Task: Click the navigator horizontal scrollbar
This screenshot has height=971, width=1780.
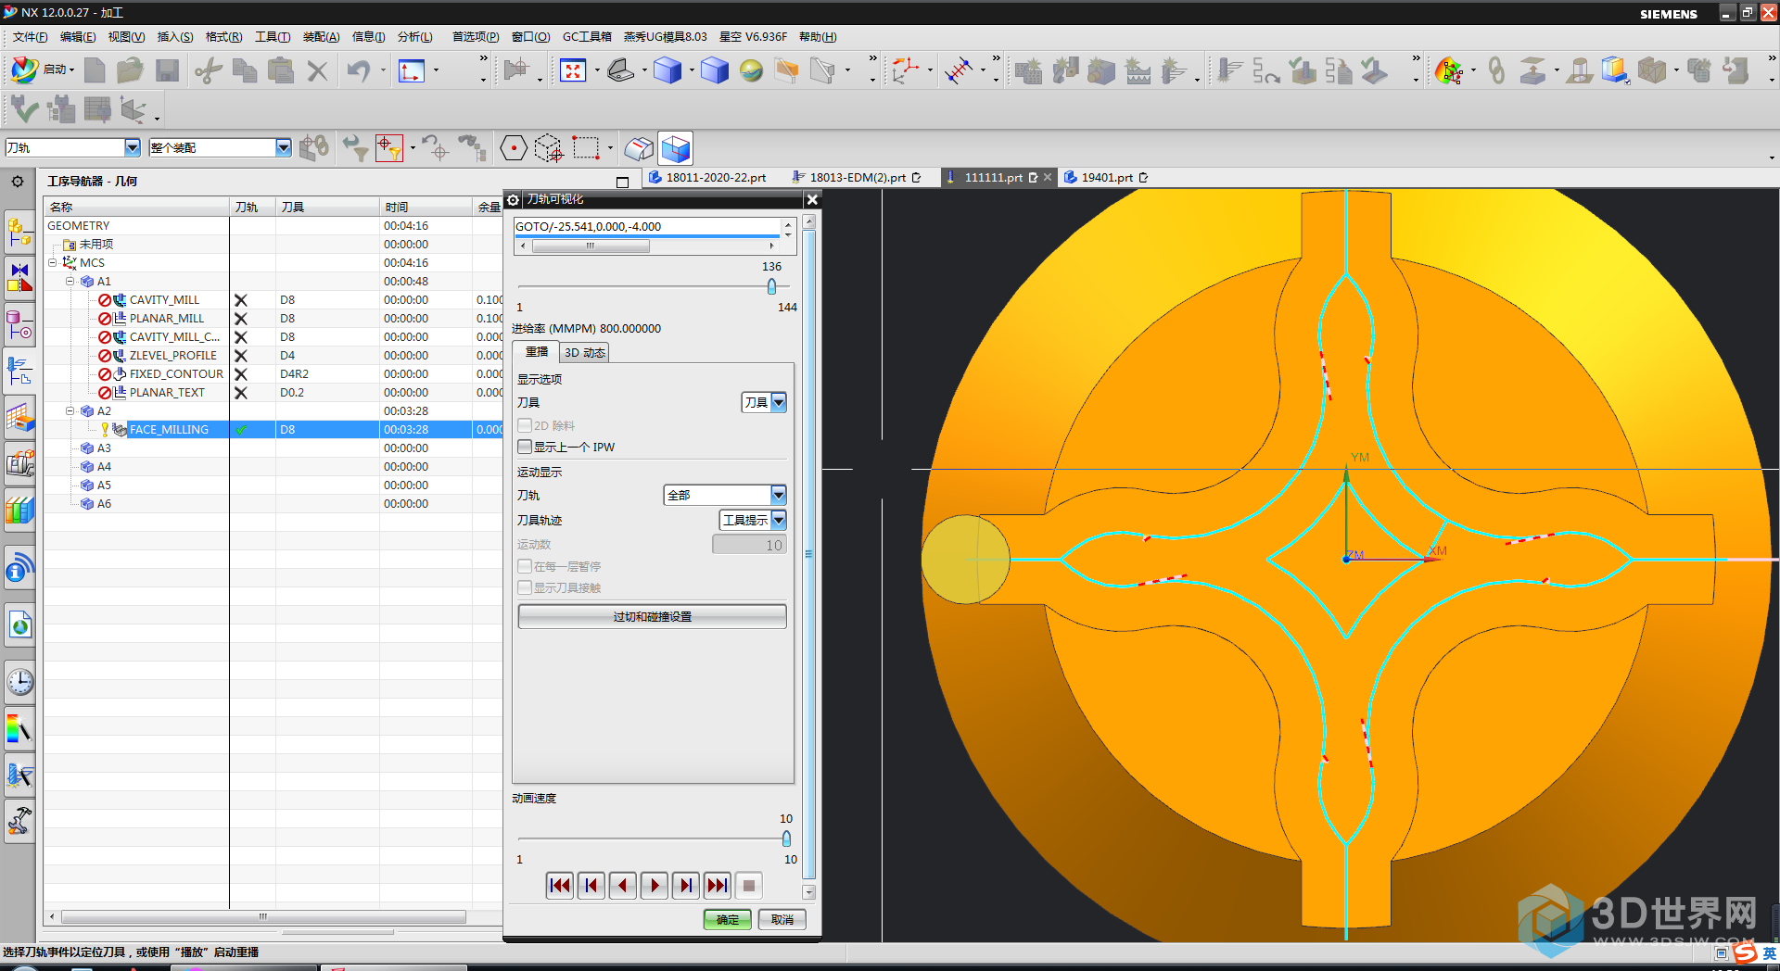Action: coord(263,916)
